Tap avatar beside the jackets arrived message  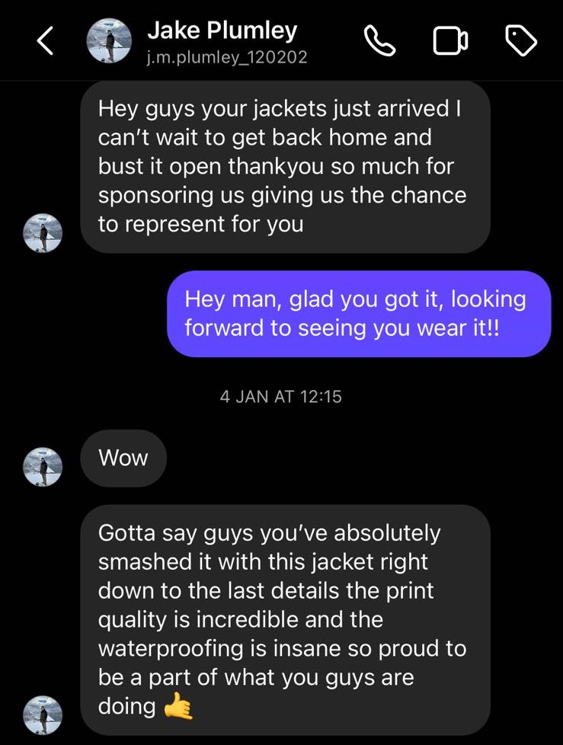43,232
